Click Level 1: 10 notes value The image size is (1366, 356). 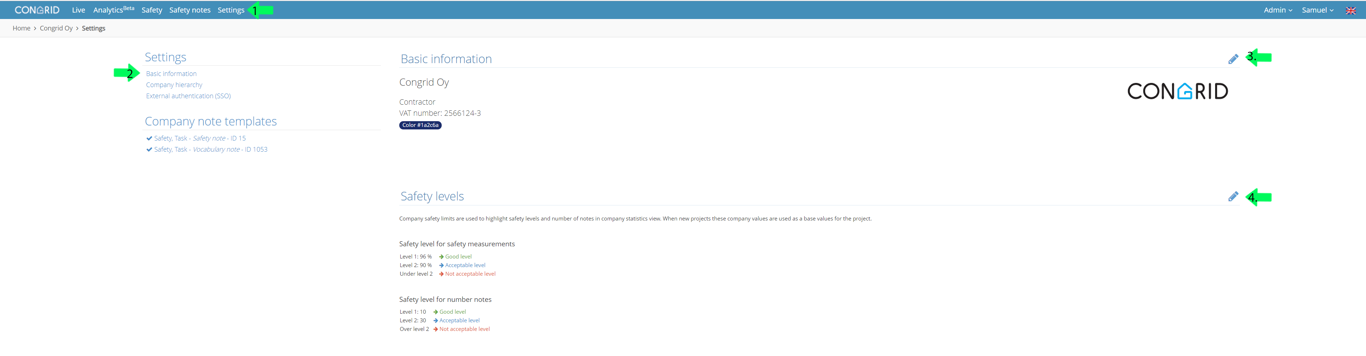pos(413,312)
